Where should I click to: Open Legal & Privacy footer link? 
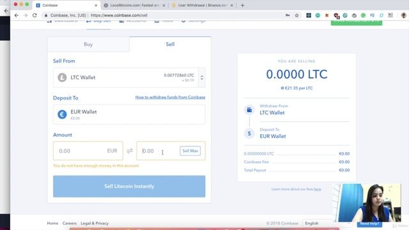pyautogui.click(x=95, y=223)
